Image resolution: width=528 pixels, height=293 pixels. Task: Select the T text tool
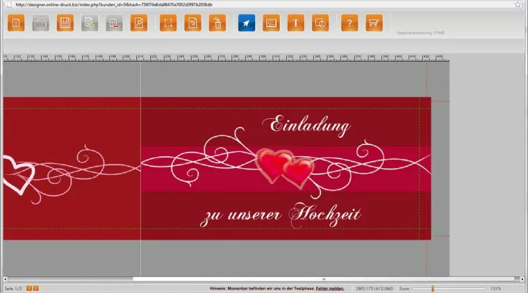click(296, 23)
